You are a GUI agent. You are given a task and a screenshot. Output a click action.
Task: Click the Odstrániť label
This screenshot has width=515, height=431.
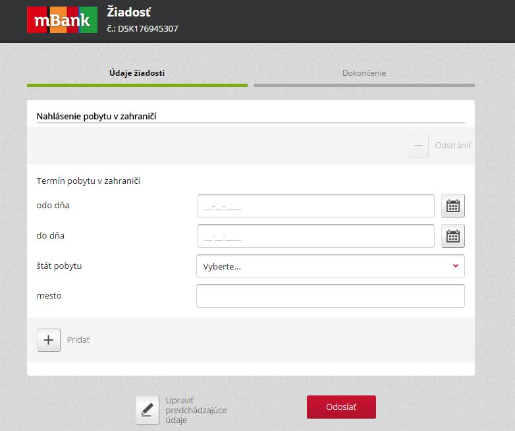pyautogui.click(x=453, y=145)
